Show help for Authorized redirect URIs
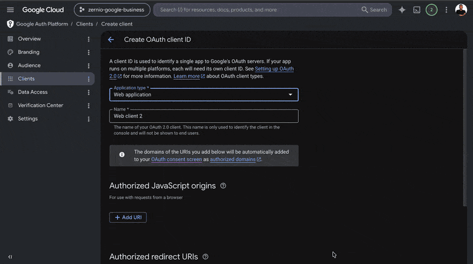The width and height of the screenshot is (473, 264). click(205, 257)
